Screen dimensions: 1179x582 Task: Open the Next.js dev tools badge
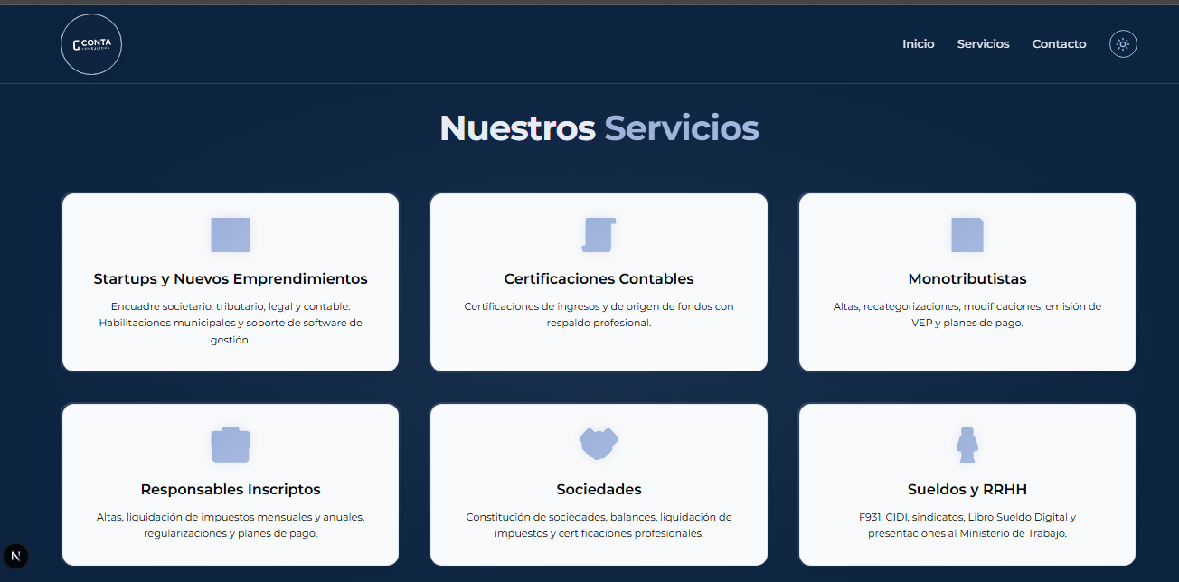tap(15, 556)
